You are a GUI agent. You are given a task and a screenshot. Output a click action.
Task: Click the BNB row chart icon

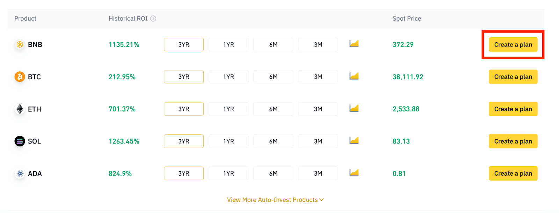coord(354,44)
